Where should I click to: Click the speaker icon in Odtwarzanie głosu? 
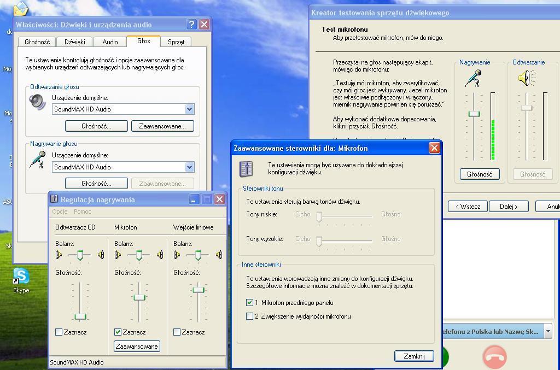click(38, 102)
